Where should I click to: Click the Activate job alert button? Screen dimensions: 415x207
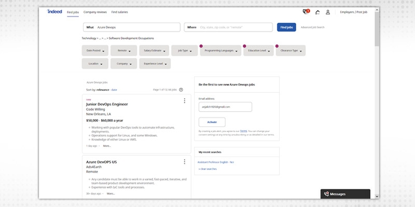[x=212, y=122]
